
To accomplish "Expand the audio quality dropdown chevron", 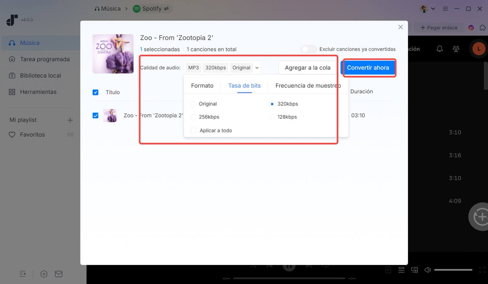I will click(x=257, y=68).
